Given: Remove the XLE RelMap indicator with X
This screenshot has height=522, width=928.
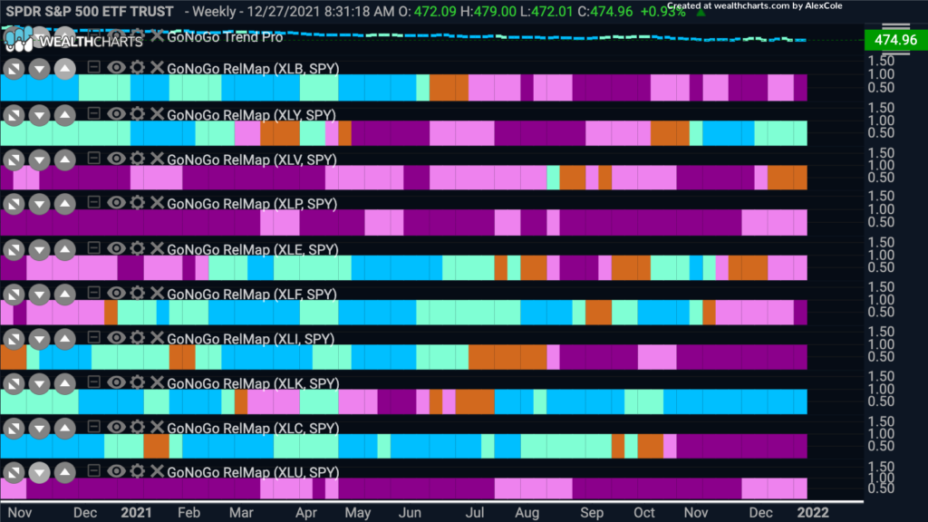Looking at the screenshot, I should [157, 248].
